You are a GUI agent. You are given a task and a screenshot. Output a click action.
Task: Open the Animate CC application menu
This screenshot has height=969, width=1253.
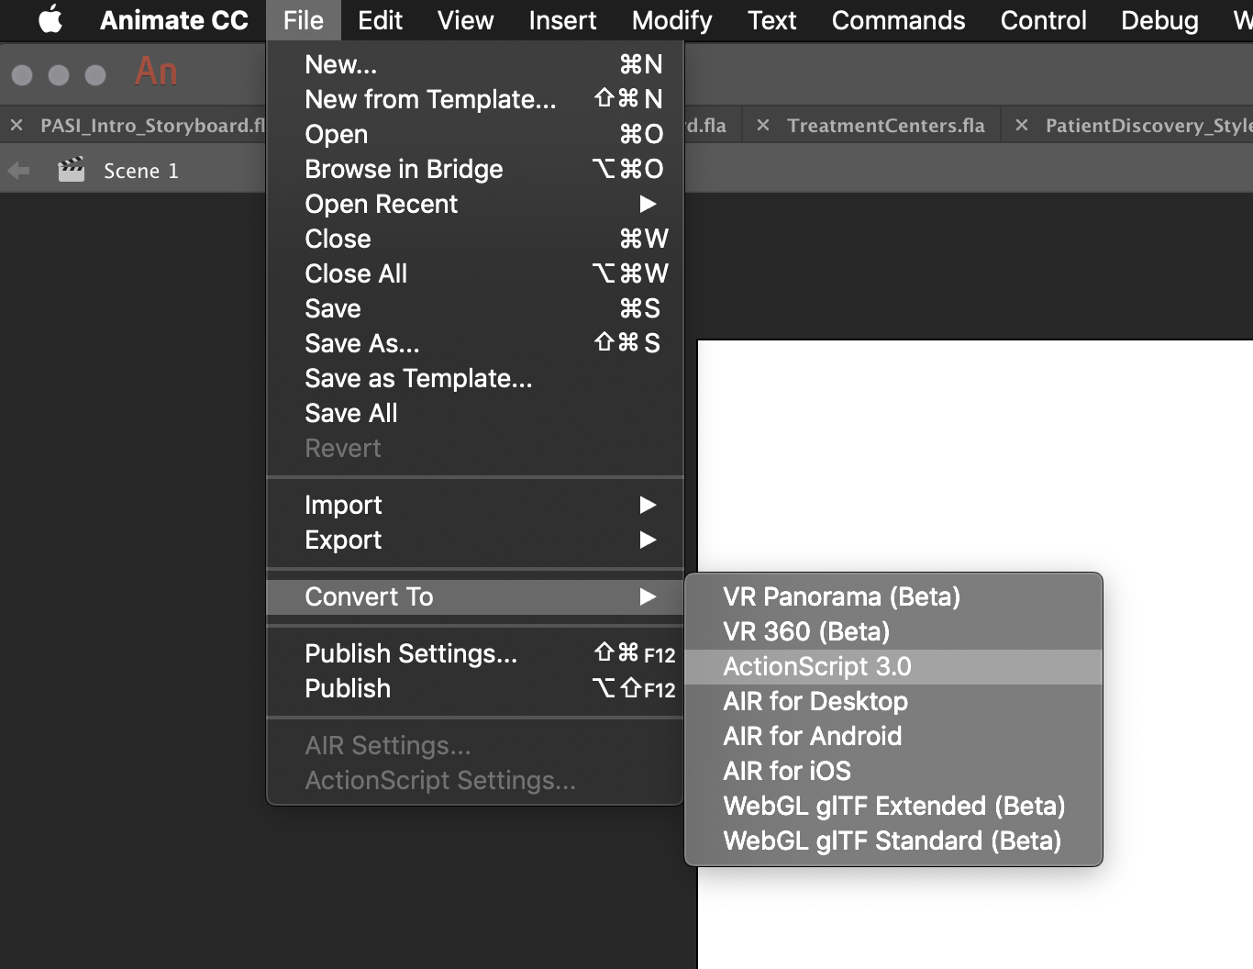(x=174, y=20)
